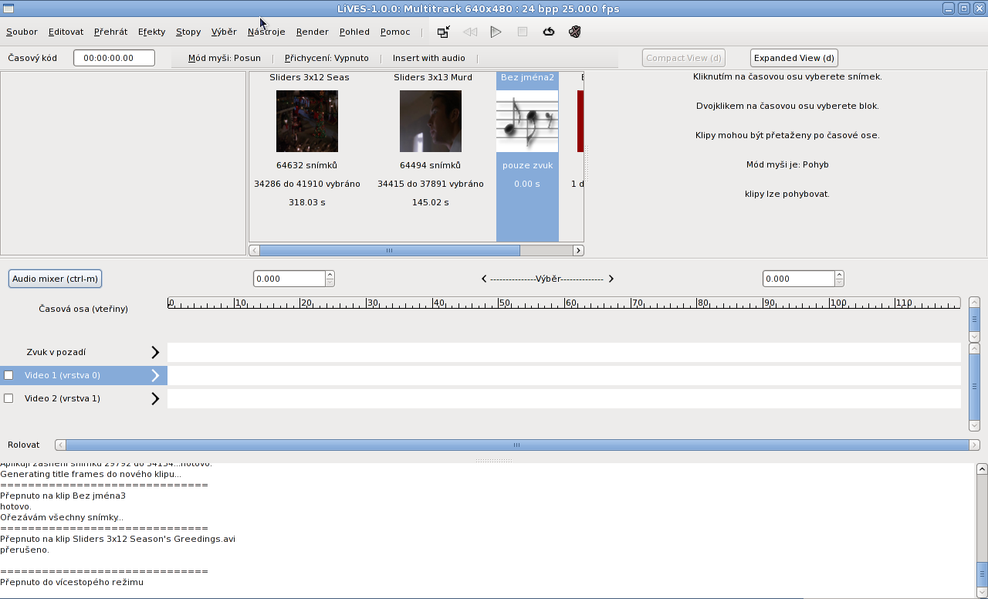Toggle the Video 1 (vrstva 0) checkbox
Viewport: 988px width, 599px height.
[9, 375]
